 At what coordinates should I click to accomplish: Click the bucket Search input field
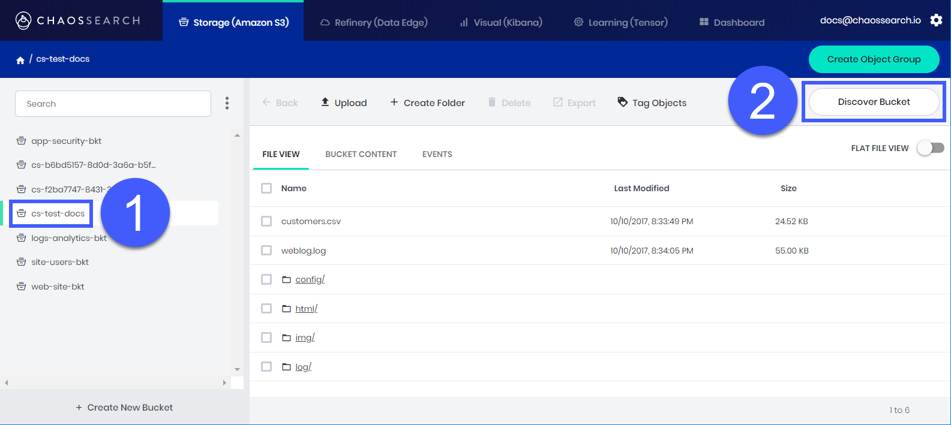coord(113,104)
